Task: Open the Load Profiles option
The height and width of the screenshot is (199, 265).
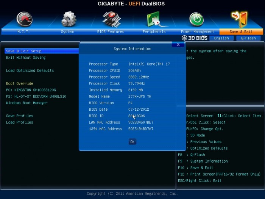Action: pyautogui.click(x=20, y=122)
